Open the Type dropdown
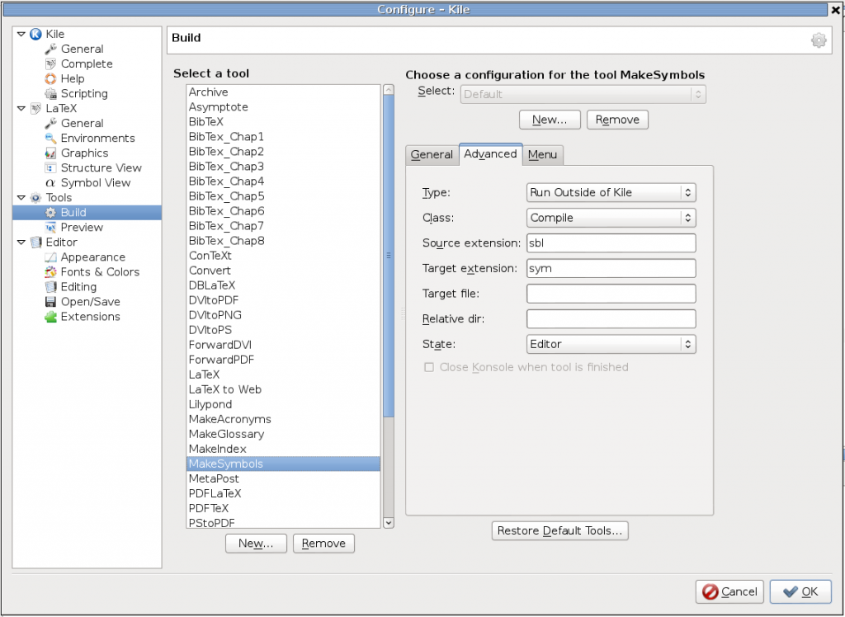The height and width of the screenshot is (617, 845). 611,192
